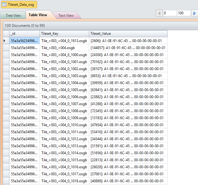
Task: Click the table icon in Tileset_Data_osg tab
Action: pos(5,5)
